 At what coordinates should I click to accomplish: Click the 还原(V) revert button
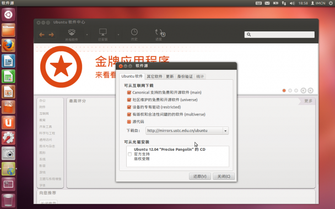tap(200, 177)
